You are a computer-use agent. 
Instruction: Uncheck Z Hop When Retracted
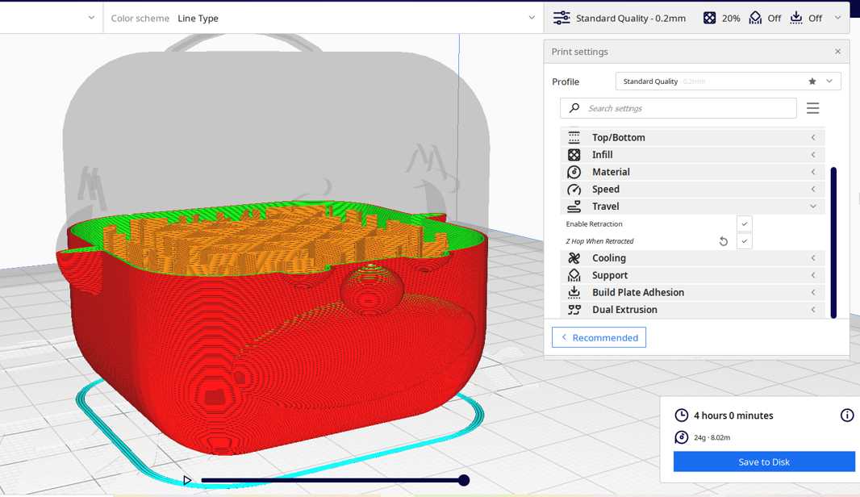click(744, 241)
